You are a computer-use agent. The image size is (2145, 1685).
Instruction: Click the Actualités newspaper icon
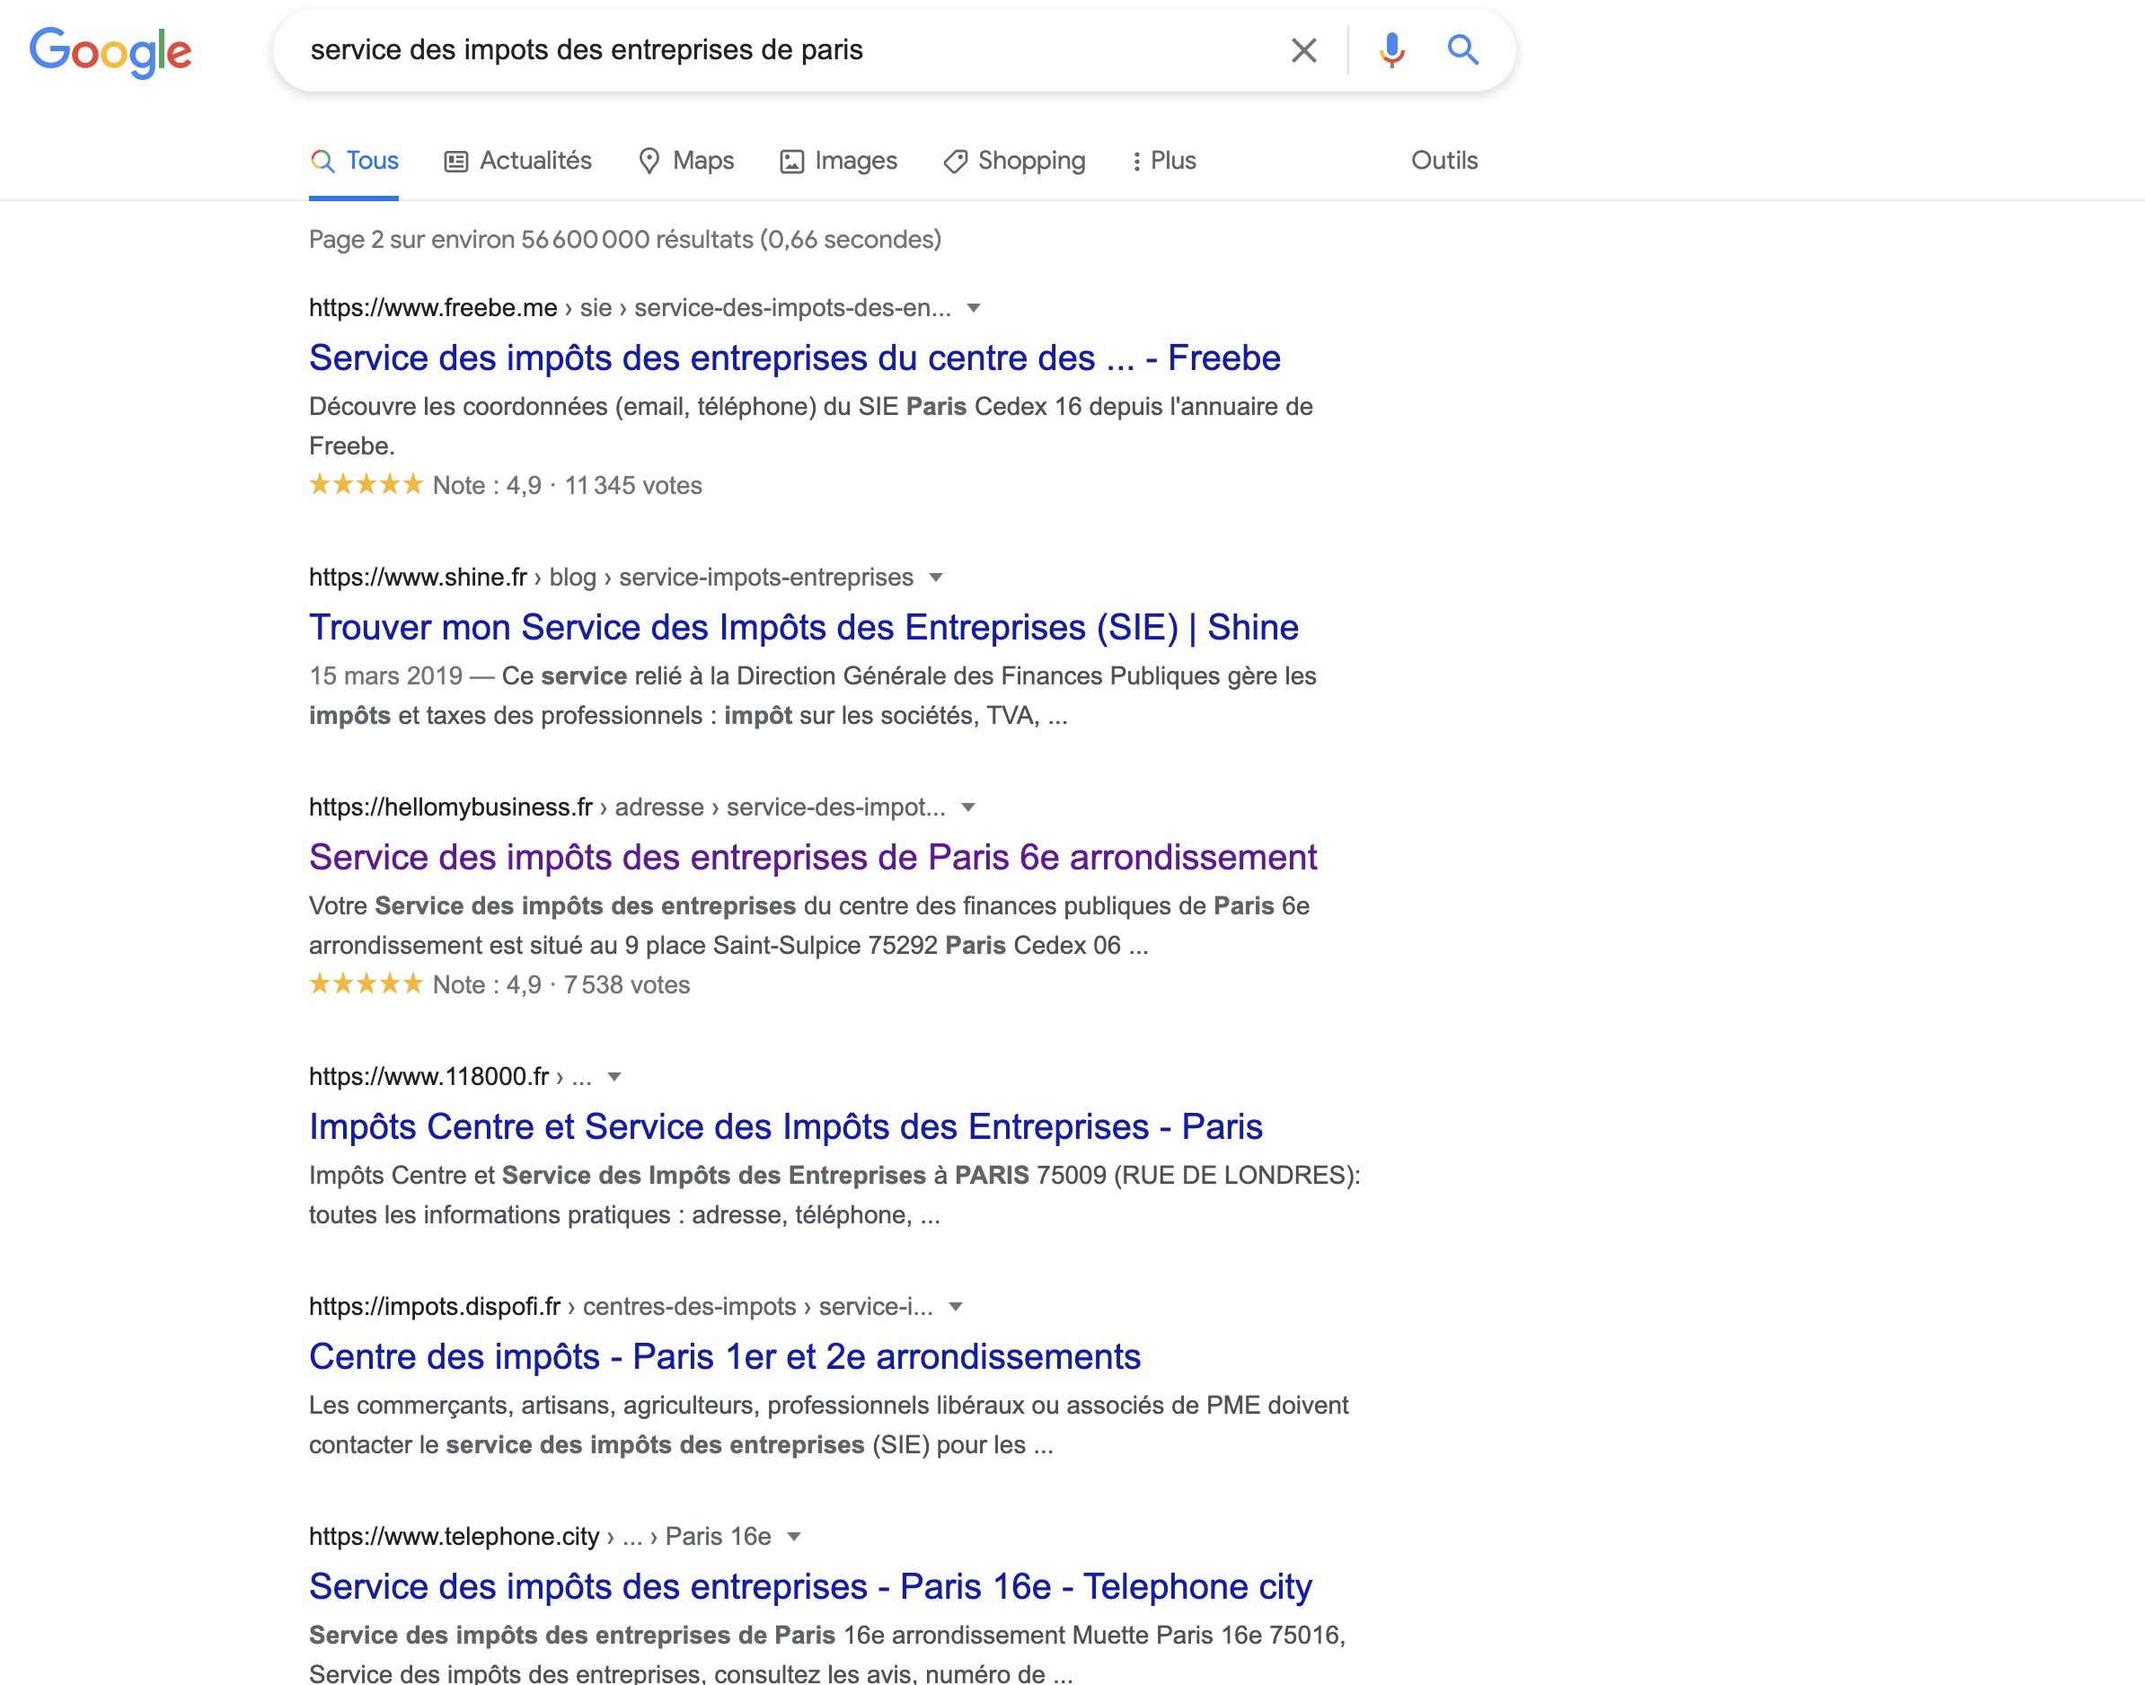click(455, 161)
